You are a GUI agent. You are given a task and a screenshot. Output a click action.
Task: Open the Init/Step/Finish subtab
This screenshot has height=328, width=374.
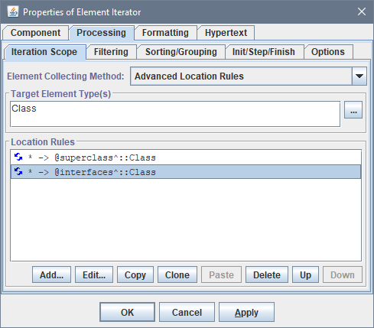(264, 52)
